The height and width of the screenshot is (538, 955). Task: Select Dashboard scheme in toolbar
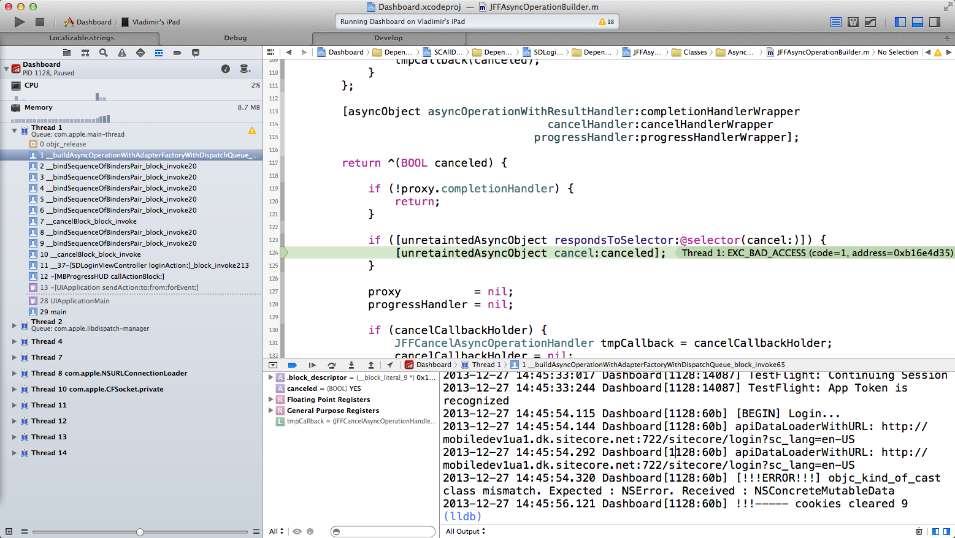point(88,22)
